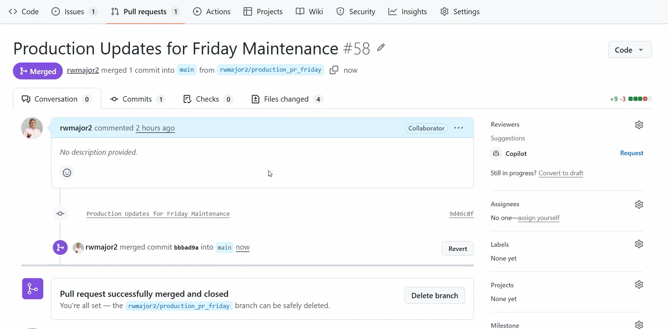
Task: Open the Labels settings gear
Action: [639, 244]
